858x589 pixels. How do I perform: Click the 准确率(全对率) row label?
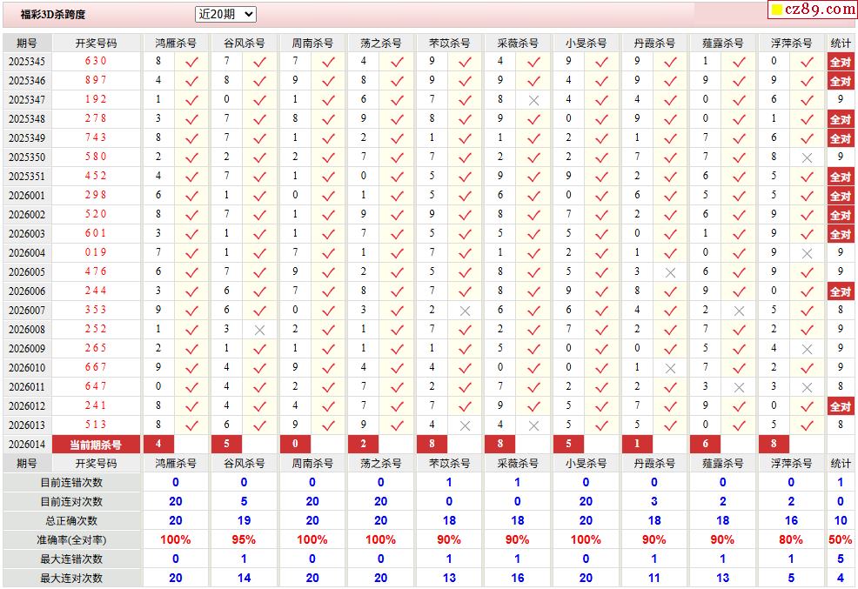point(70,540)
